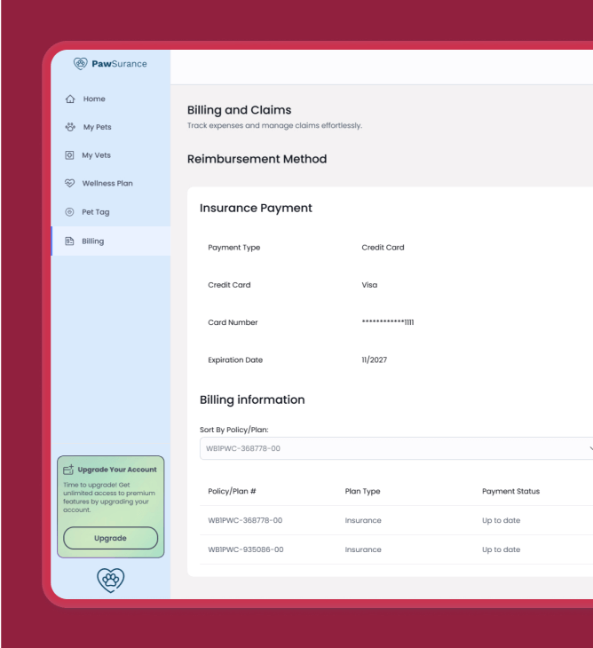Click the Expiration Date label
This screenshot has height=648, width=593.
(x=235, y=360)
